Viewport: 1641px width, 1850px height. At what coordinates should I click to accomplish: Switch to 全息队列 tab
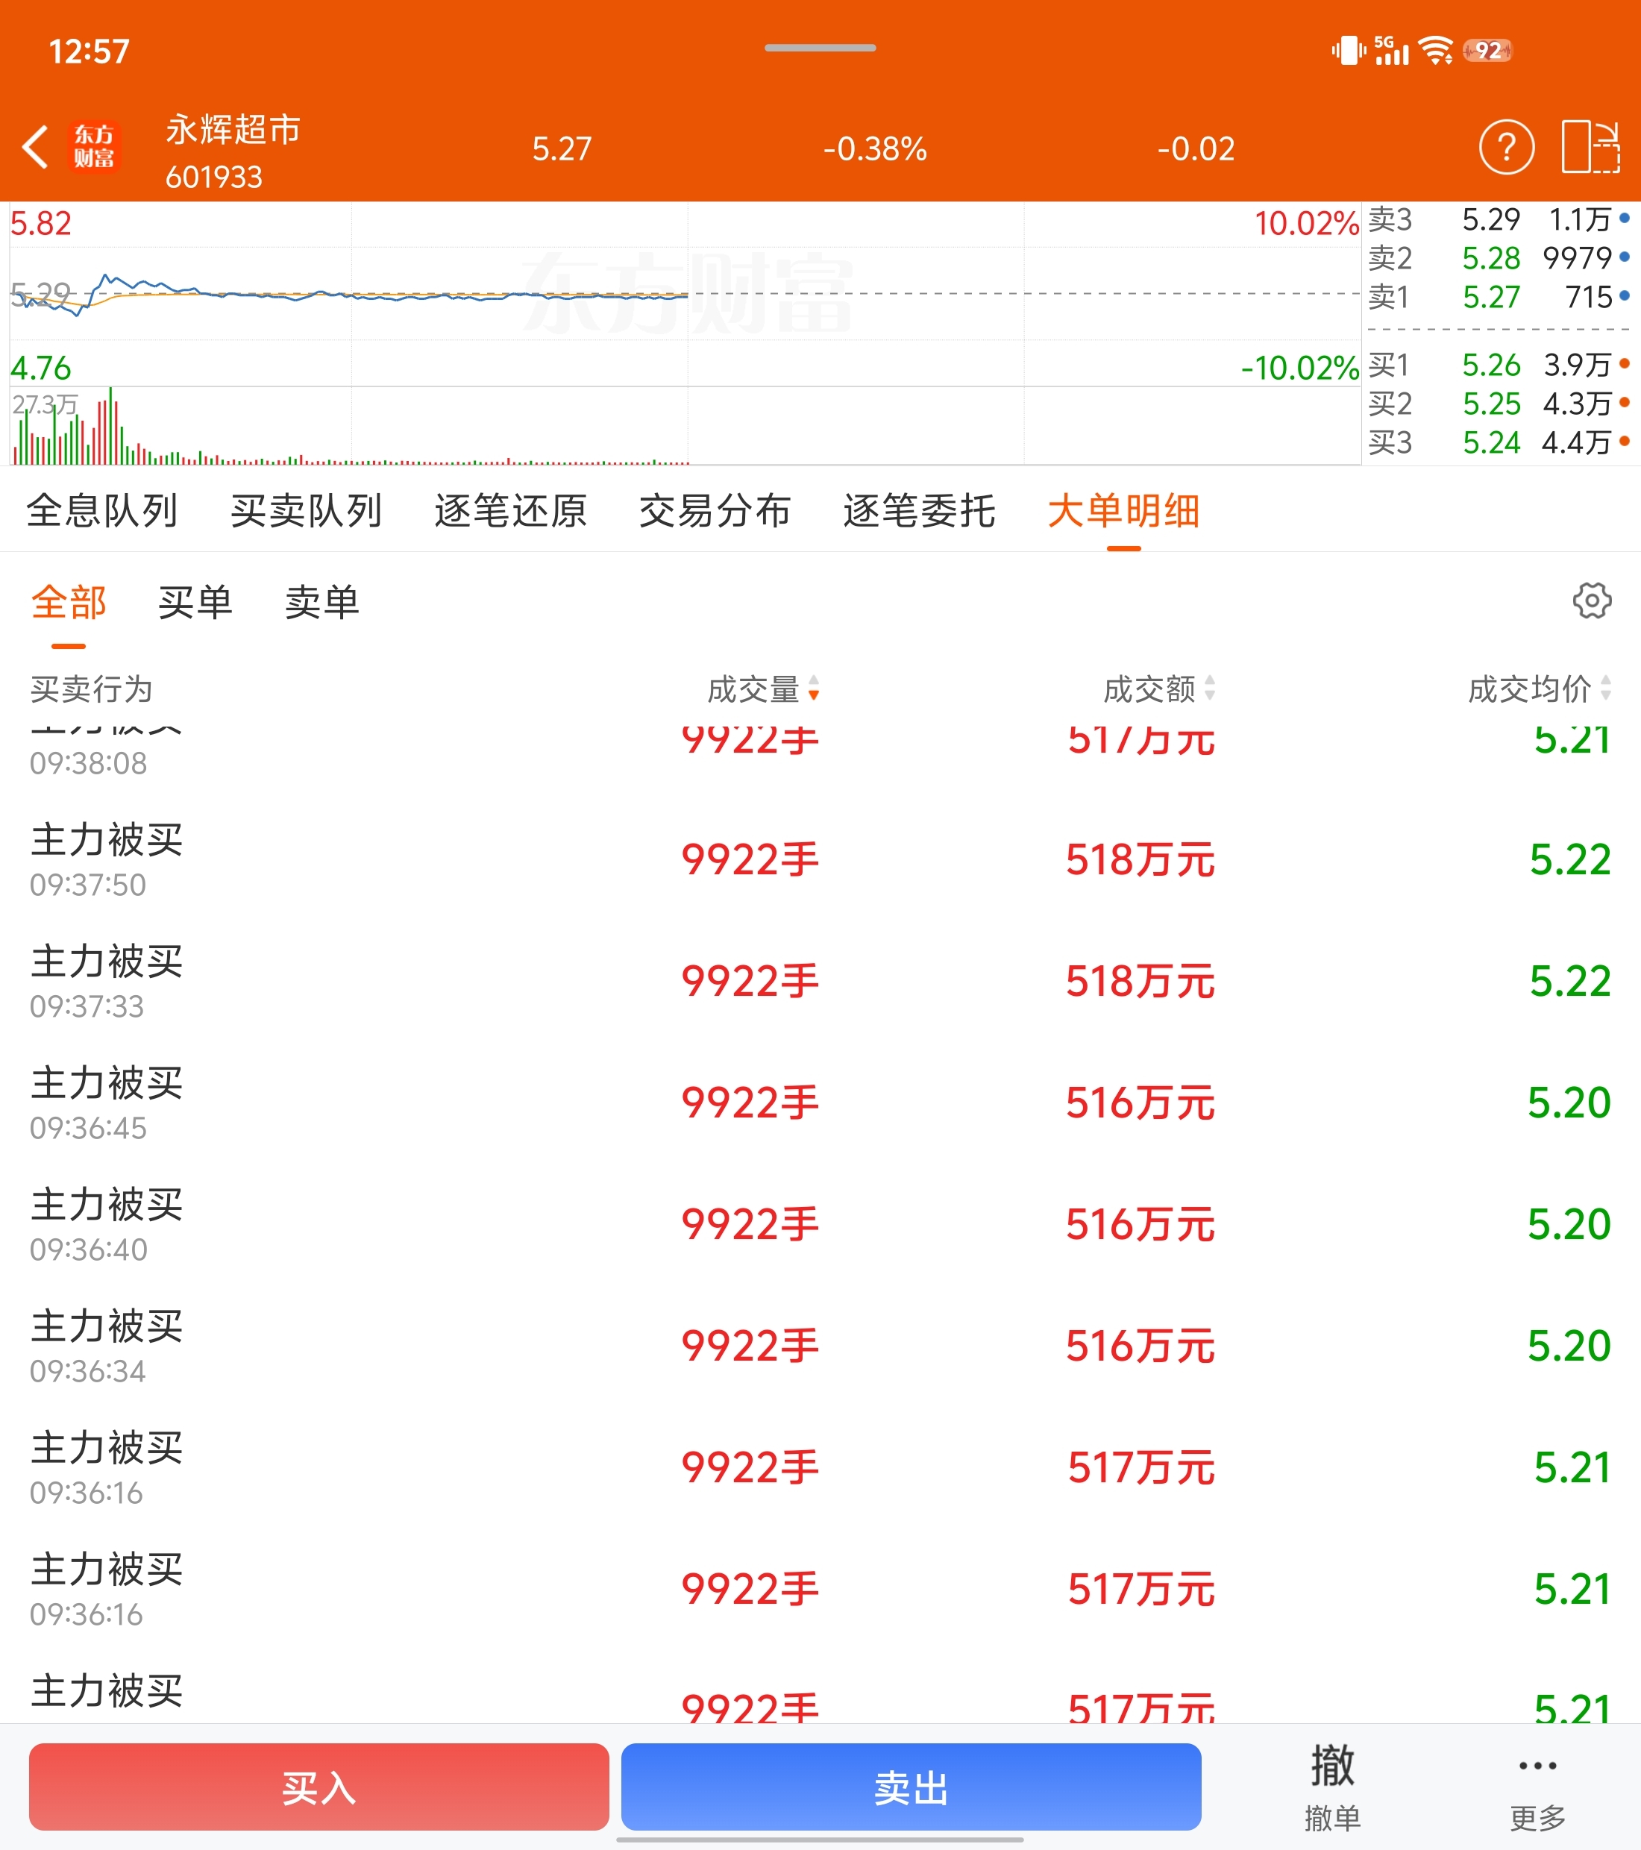(x=101, y=512)
